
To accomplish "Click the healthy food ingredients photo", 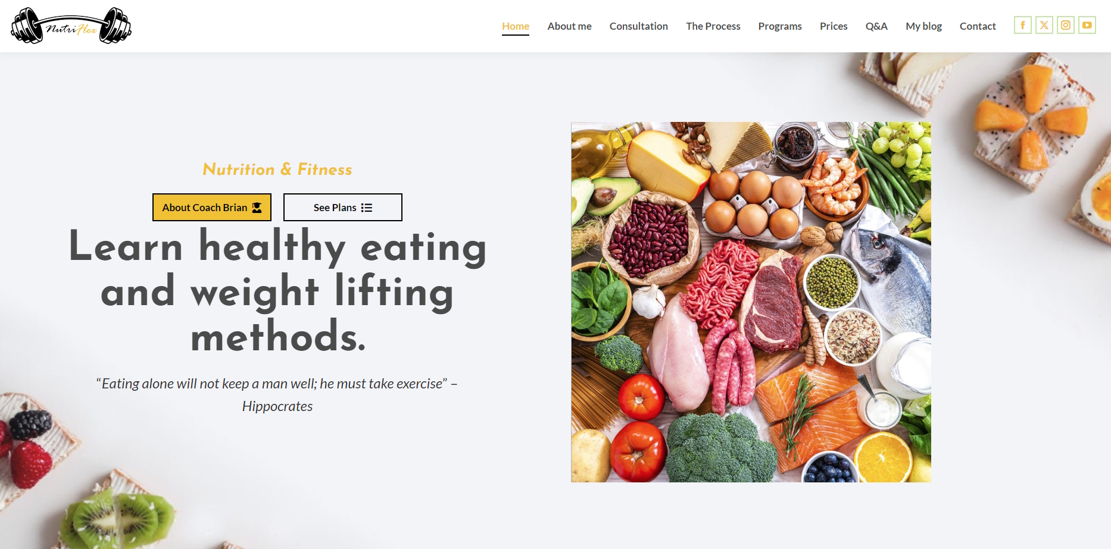I will click(x=751, y=302).
